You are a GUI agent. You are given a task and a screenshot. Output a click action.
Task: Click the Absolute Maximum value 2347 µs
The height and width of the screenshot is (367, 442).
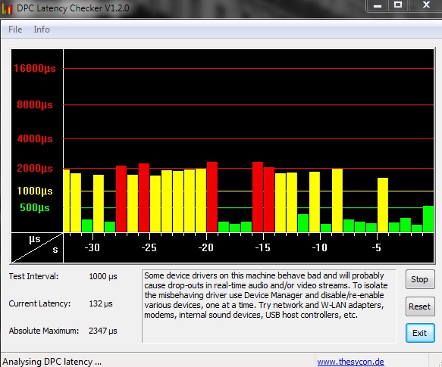click(102, 331)
